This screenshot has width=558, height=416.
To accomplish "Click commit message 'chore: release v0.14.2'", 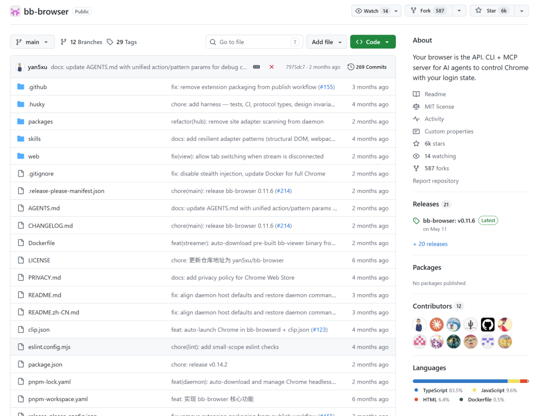I will click(x=199, y=364).
